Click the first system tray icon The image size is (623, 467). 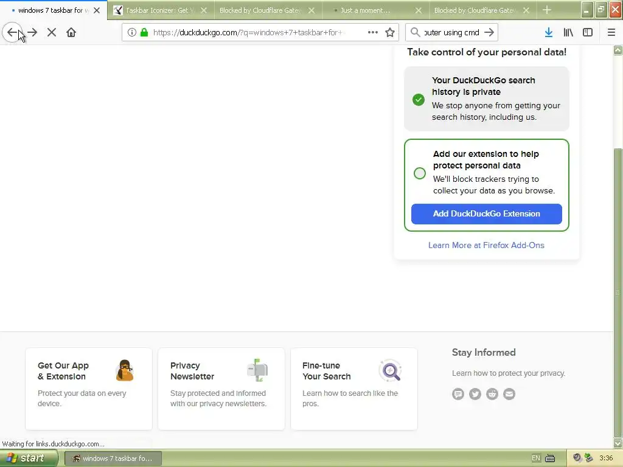click(x=577, y=458)
